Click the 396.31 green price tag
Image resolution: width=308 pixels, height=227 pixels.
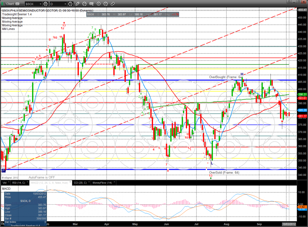point(302,95)
